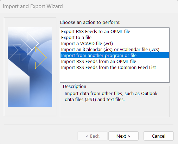The width and height of the screenshot is (178, 144).
Task: Select Export RSS Feeds to an OPML file
Action: (x=115, y=32)
